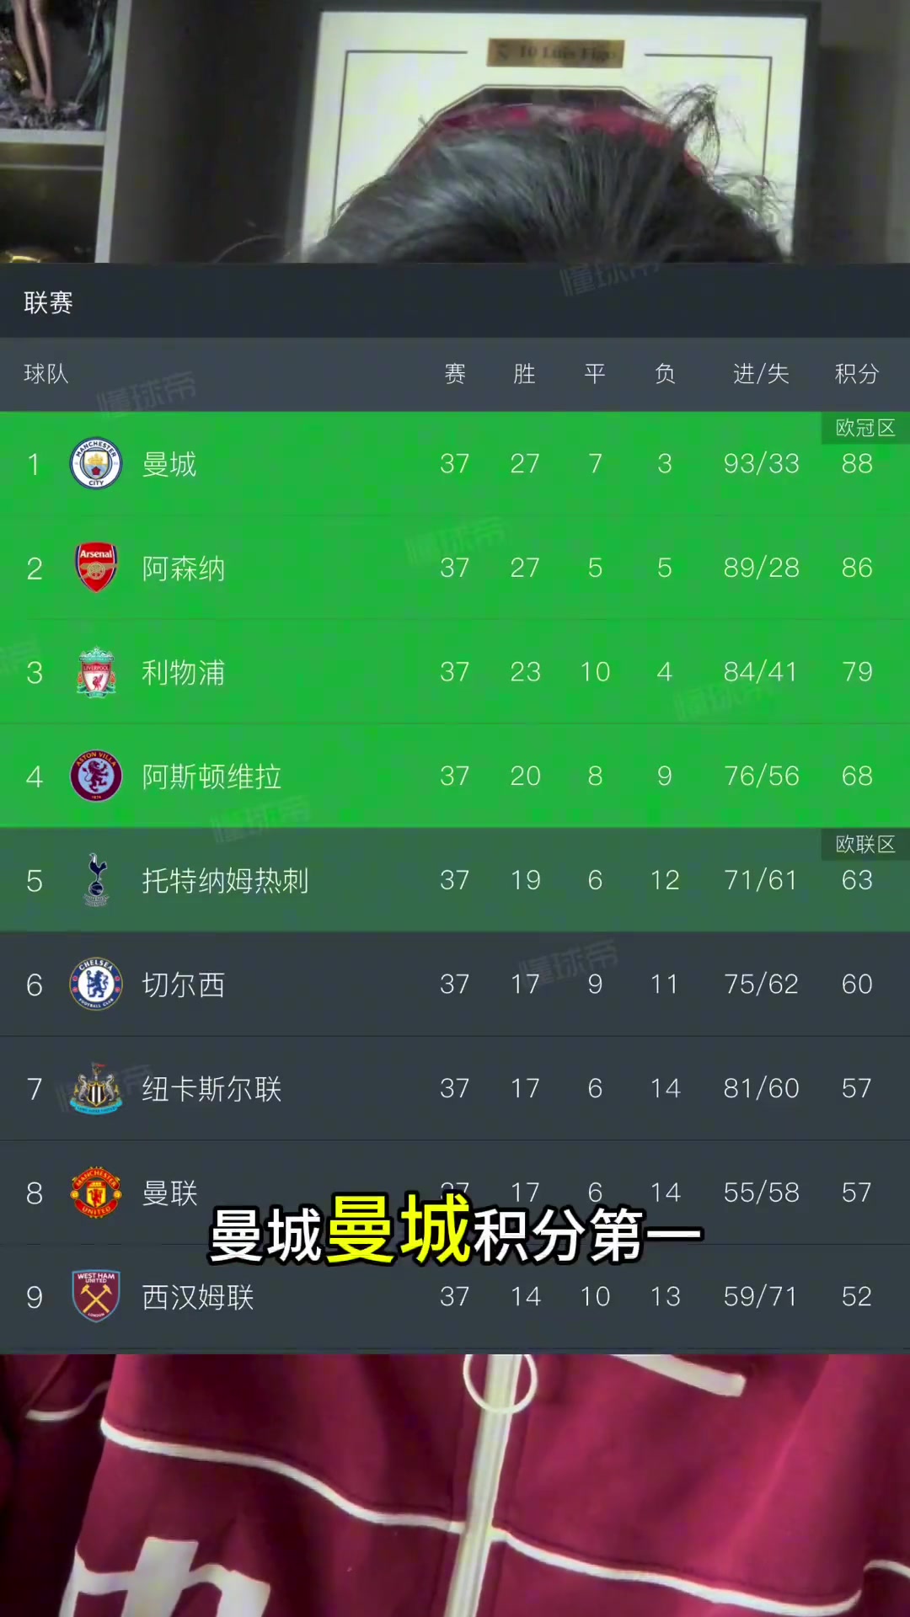Open the 联赛 league tab
This screenshot has width=910, height=1617.
pos(48,302)
